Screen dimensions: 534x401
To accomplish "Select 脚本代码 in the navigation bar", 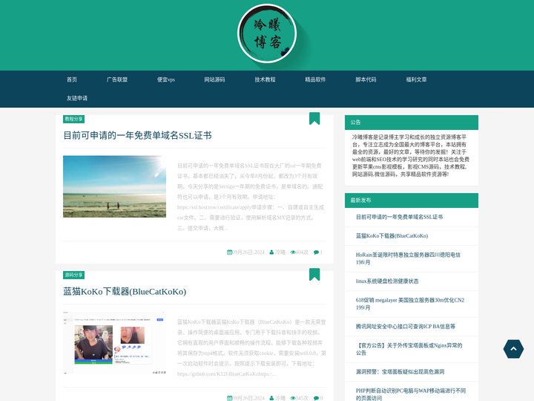I will coord(366,79).
